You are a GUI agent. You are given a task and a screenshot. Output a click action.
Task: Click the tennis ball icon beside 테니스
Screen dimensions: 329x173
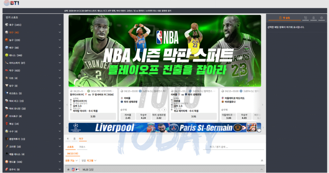[6, 55]
